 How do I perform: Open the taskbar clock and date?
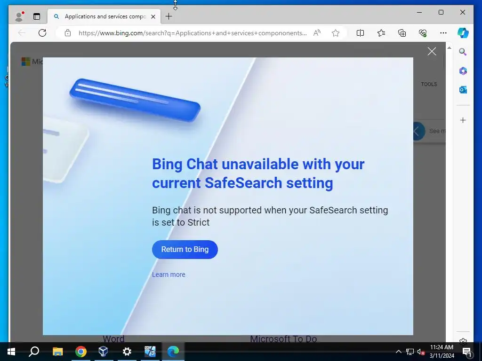442,352
